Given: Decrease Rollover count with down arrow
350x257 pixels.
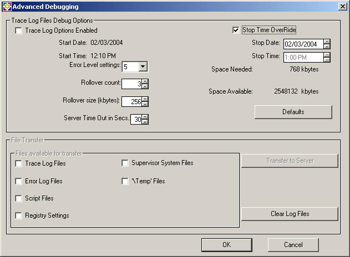Looking at the screenshot, I should pos(145,86).
